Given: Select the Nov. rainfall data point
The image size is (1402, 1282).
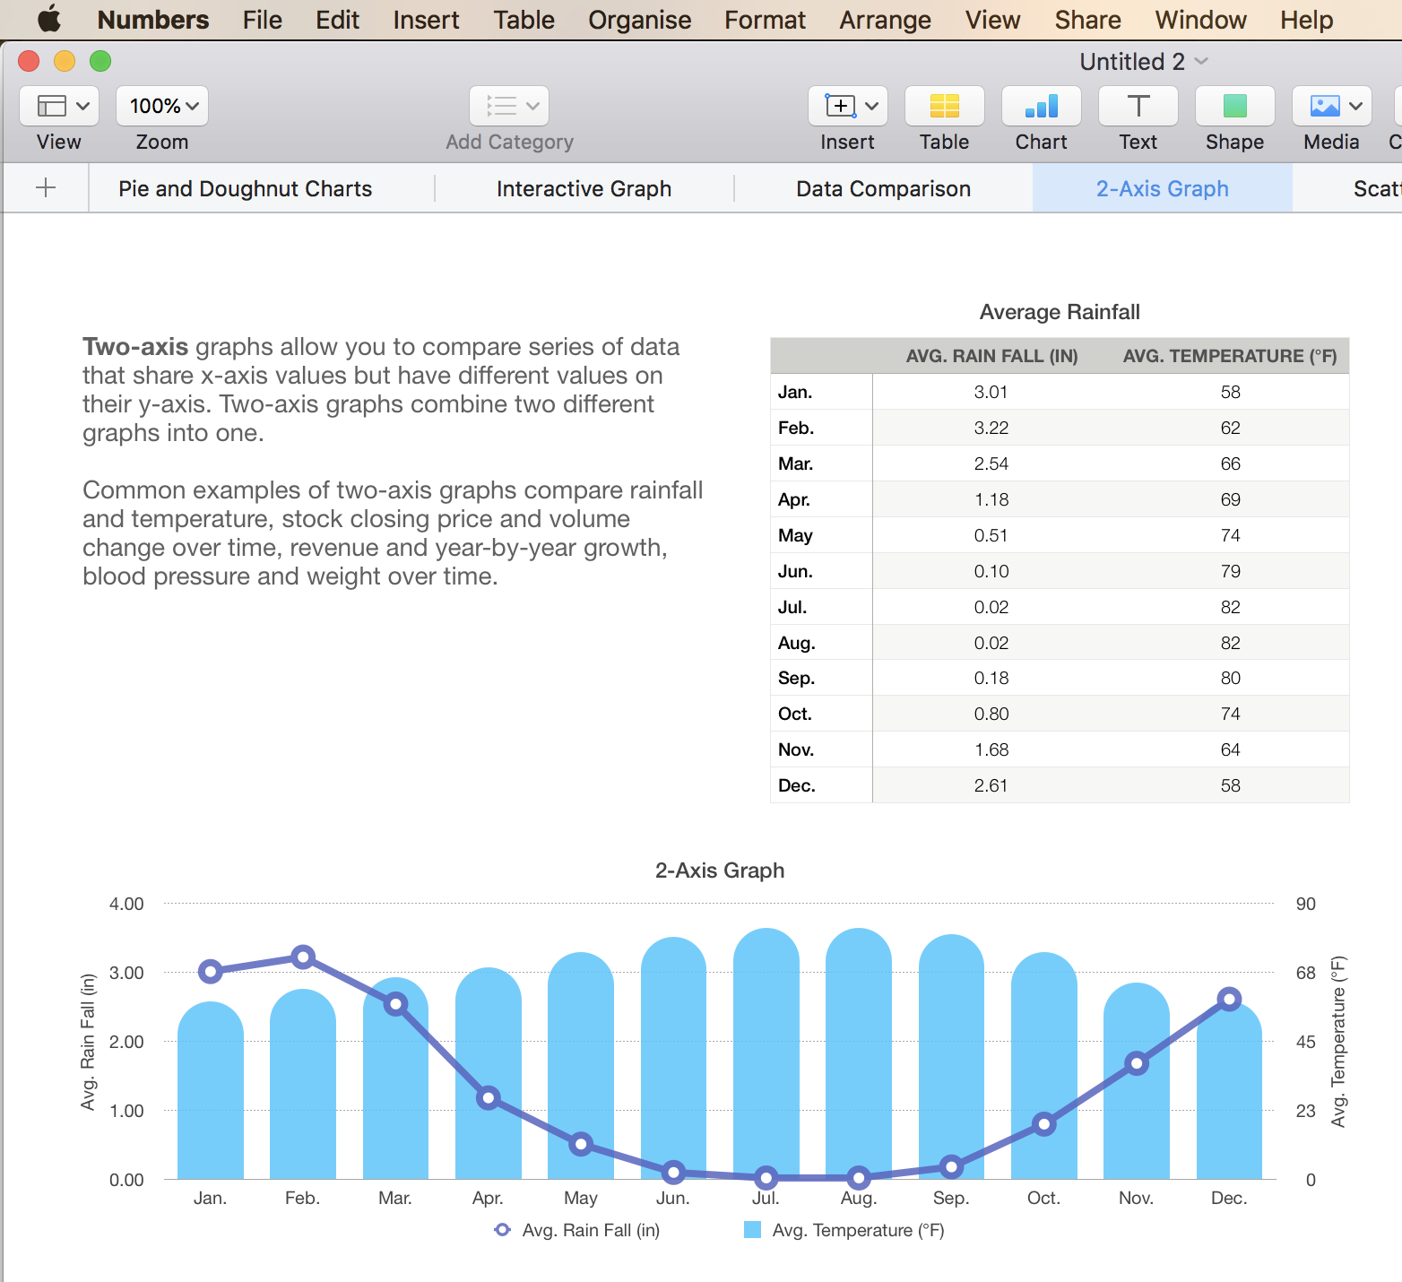Looking at the screenshot, I should coord(1137,1064).
